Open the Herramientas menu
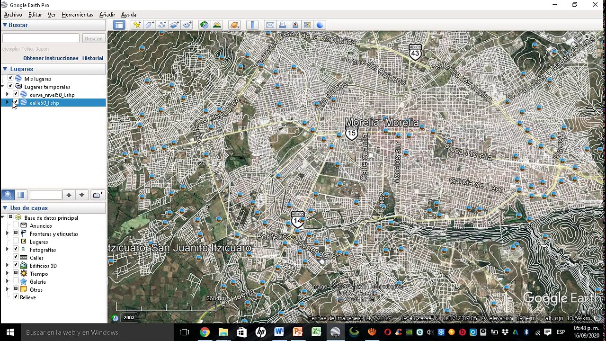Screen dimensions: 606x341 click(77, 15)
